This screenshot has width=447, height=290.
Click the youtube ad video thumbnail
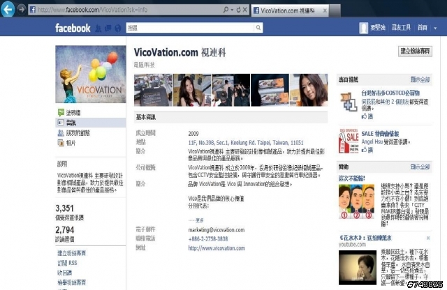(358, 268)
